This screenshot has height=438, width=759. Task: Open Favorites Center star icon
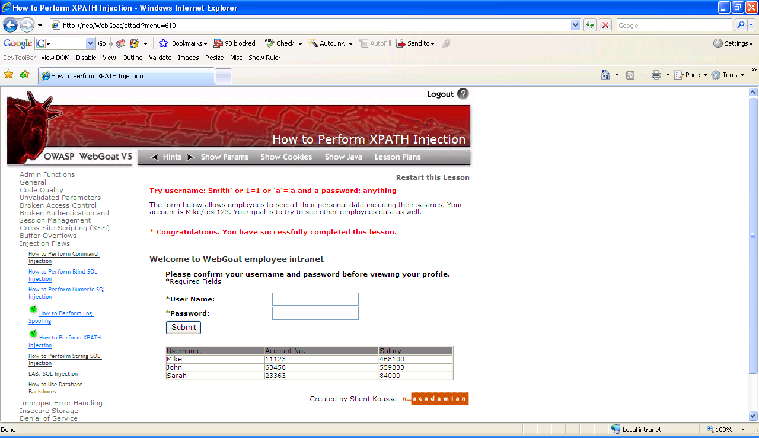(9, 75)
